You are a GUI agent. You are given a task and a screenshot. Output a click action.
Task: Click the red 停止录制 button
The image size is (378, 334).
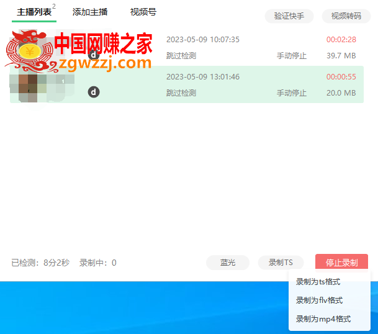341,263
